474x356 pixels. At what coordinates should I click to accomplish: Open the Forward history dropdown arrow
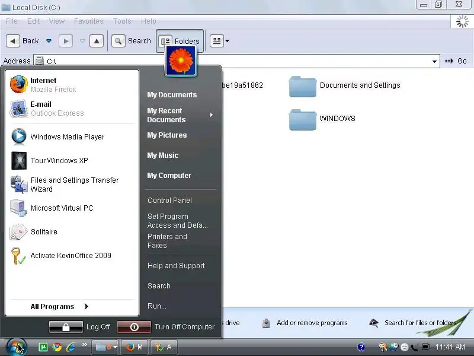coord(82,41)
